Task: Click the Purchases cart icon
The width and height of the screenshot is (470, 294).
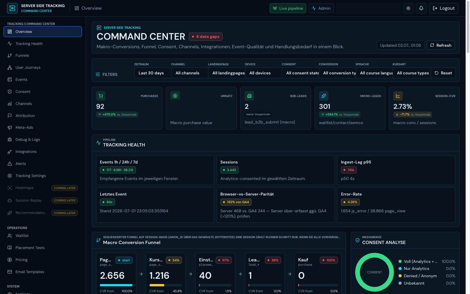Action: [101, 96]
